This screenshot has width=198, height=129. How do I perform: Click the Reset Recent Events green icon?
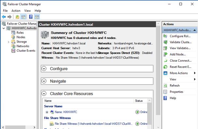point(165,67)
